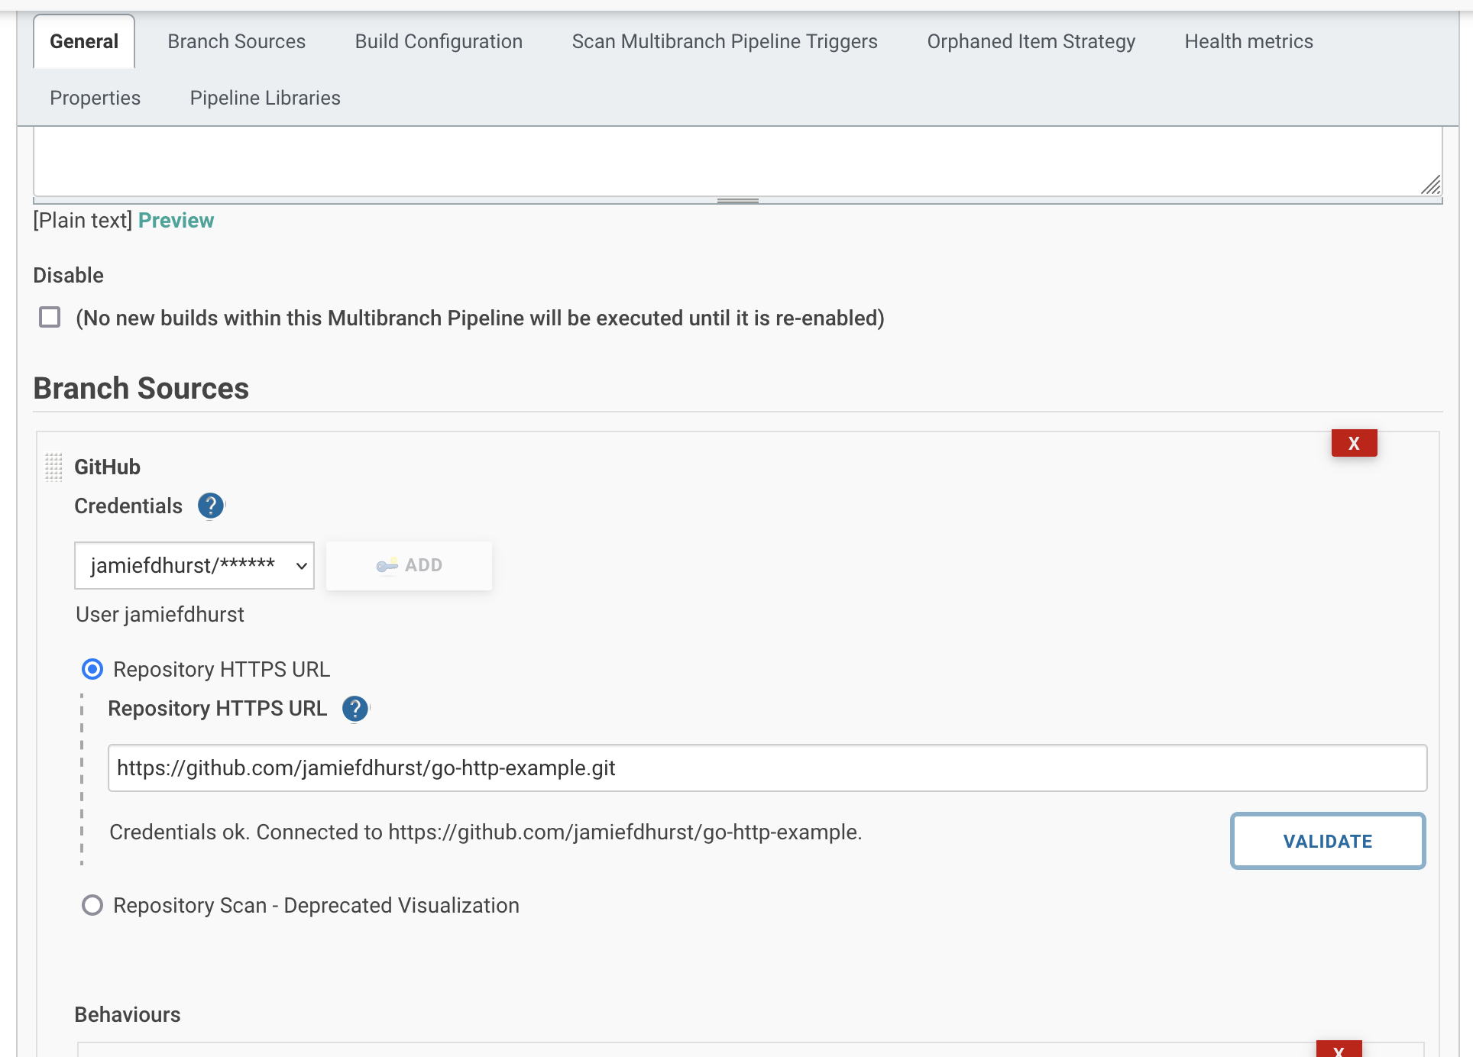The image size is (1473, 1057).
Task: Click the drag handle icon for GitHub source
Action: pyautogui.click(x=53, y=466)
